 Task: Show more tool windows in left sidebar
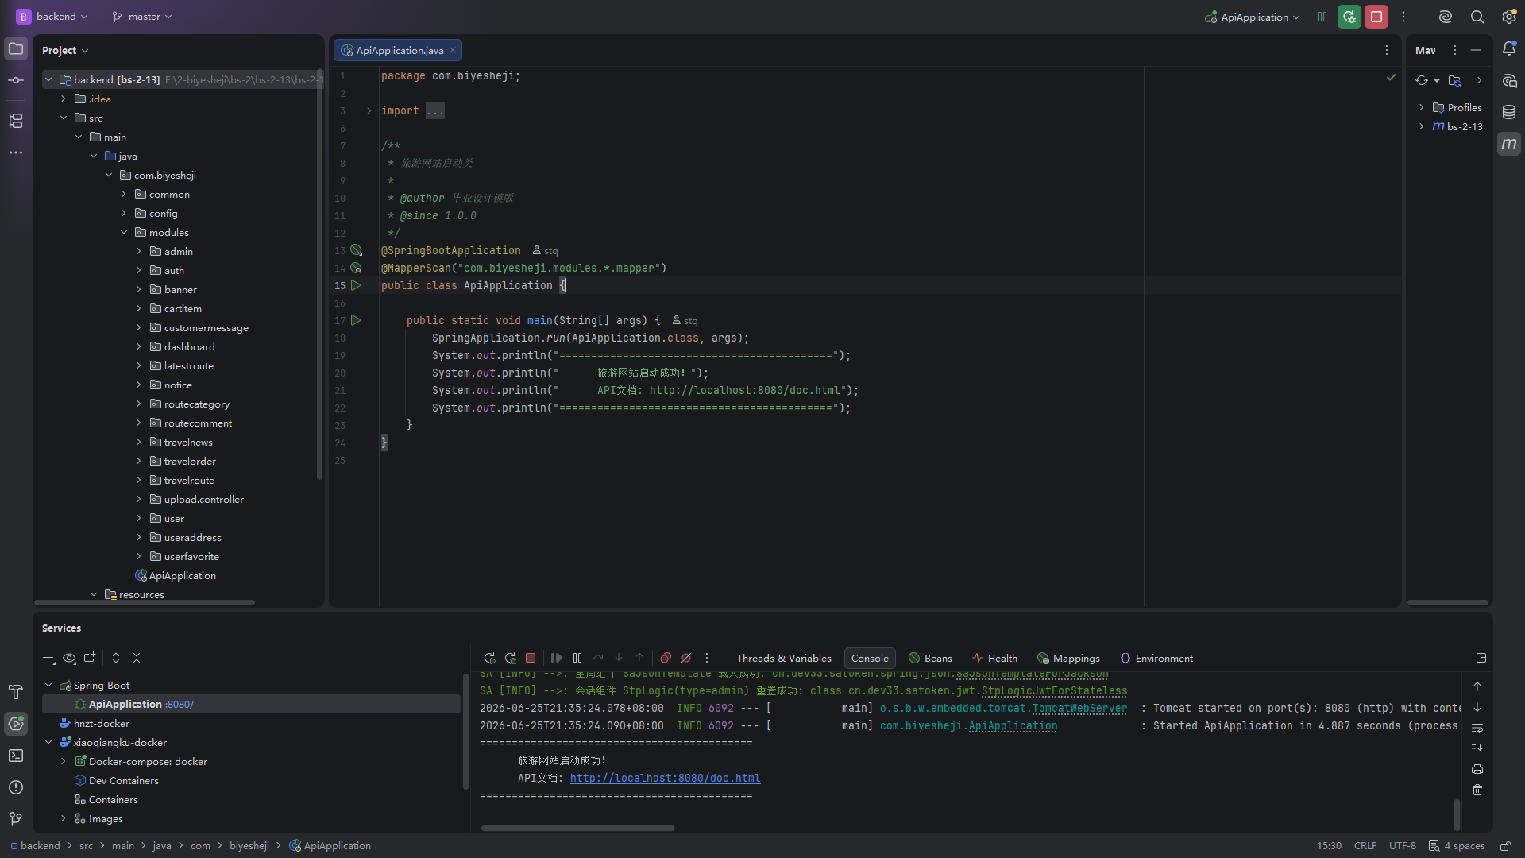point(16,153)
